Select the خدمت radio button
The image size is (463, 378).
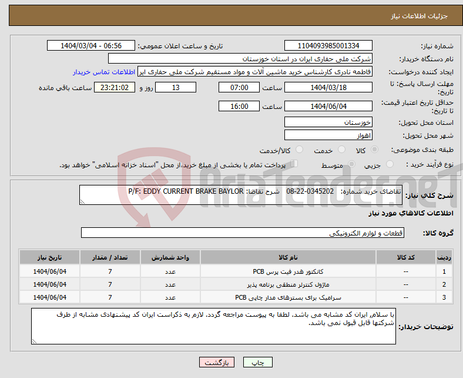(x=341, y=150)
